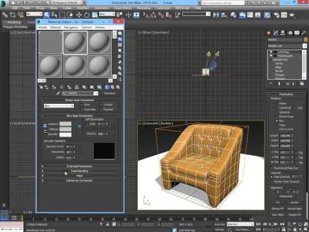
Task: Enable the Faceted checkbox
Action: click(x=100, y=110)
